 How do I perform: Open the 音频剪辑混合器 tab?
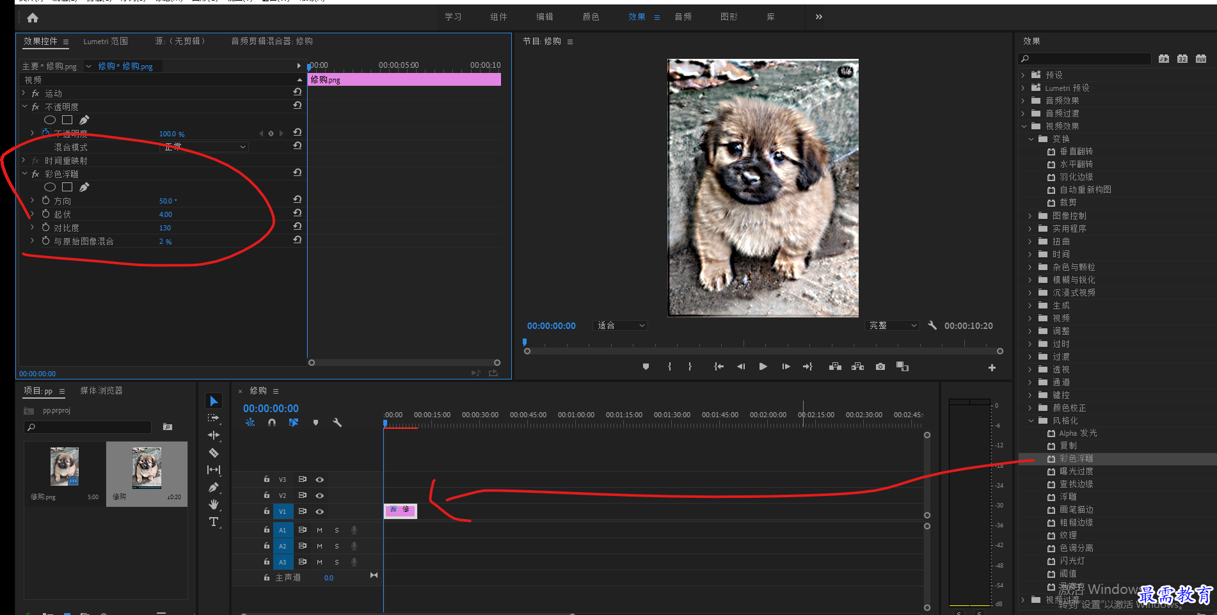point(272,41)
